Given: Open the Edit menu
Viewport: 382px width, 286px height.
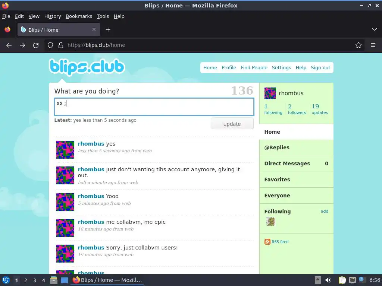Looking at the screenshot, I should [x=19, y=16].
